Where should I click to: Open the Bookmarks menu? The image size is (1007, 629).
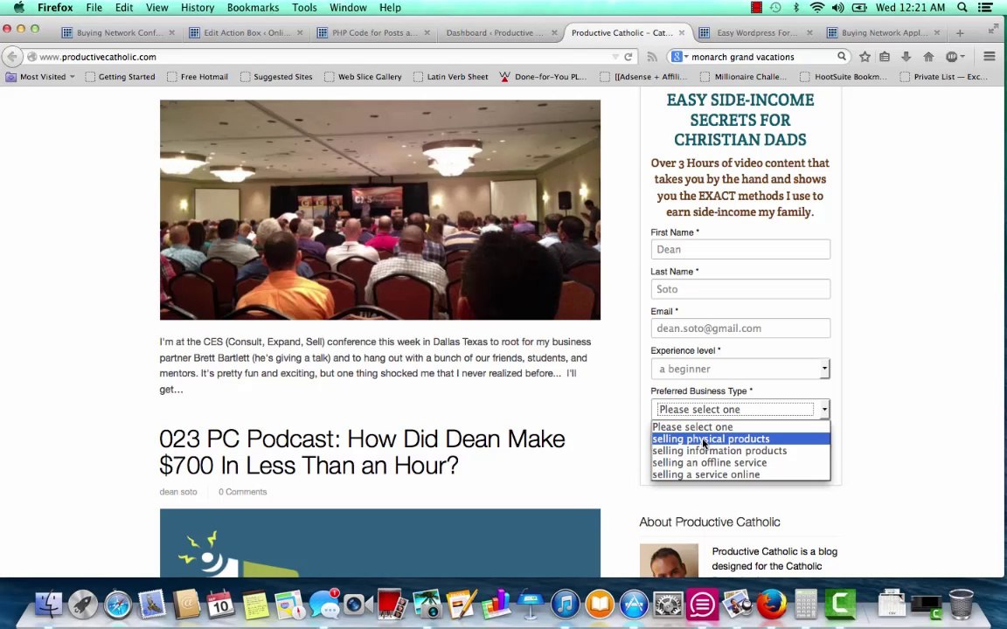point(253,8)
